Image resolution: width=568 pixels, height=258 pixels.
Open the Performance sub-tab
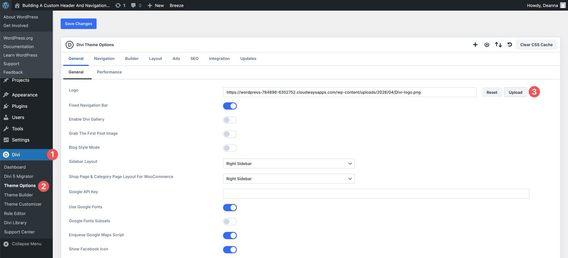point(109,72)
